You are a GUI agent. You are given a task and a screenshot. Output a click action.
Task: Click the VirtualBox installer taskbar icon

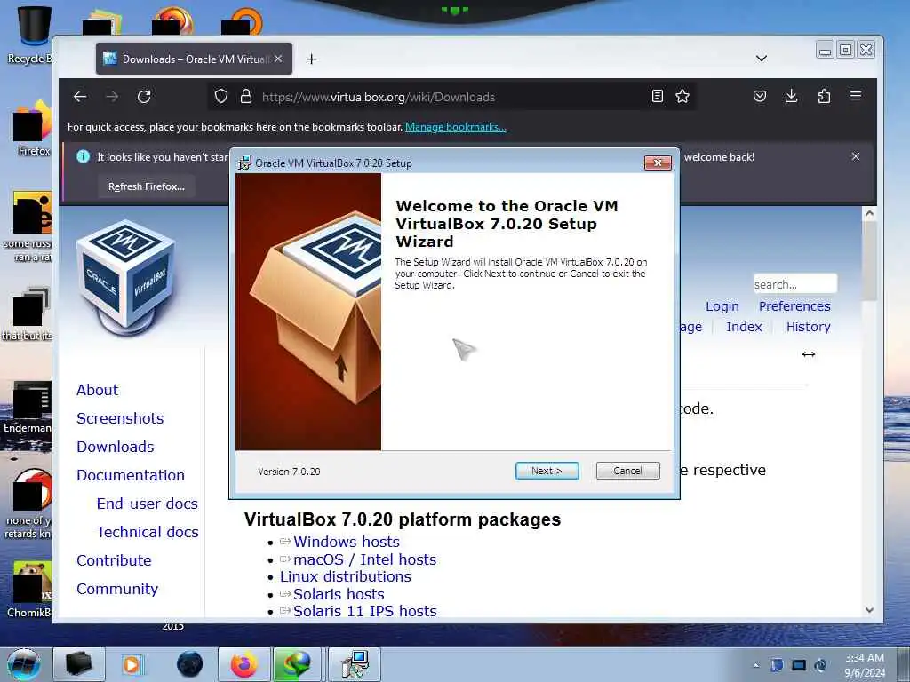tap(355, 665)
